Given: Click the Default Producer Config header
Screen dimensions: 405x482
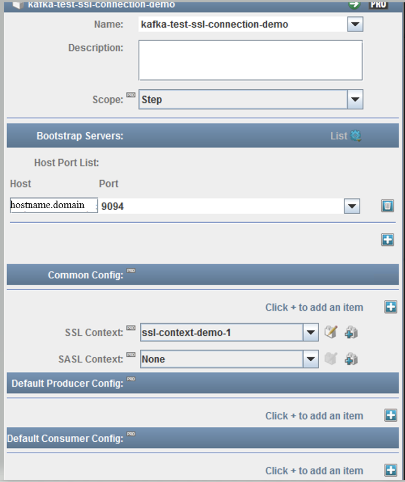Looking at the screenshot, I should pos(202,383).
